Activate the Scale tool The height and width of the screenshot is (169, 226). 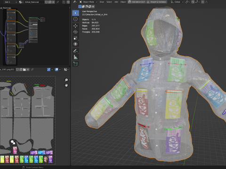coord(75,38)
